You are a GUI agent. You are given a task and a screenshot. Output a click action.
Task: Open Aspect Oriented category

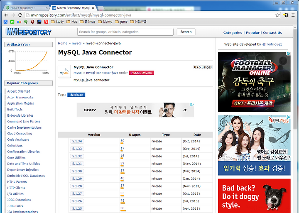[x=19, y=91]
